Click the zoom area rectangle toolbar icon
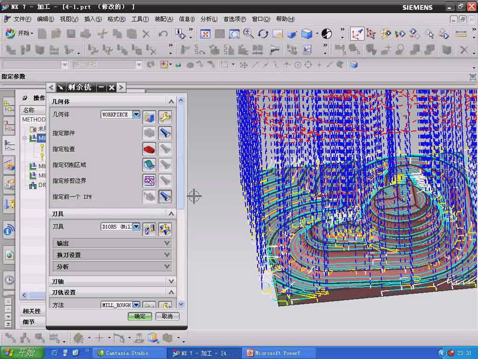This screenshot has height=359, width=478. tap(234, 34)
